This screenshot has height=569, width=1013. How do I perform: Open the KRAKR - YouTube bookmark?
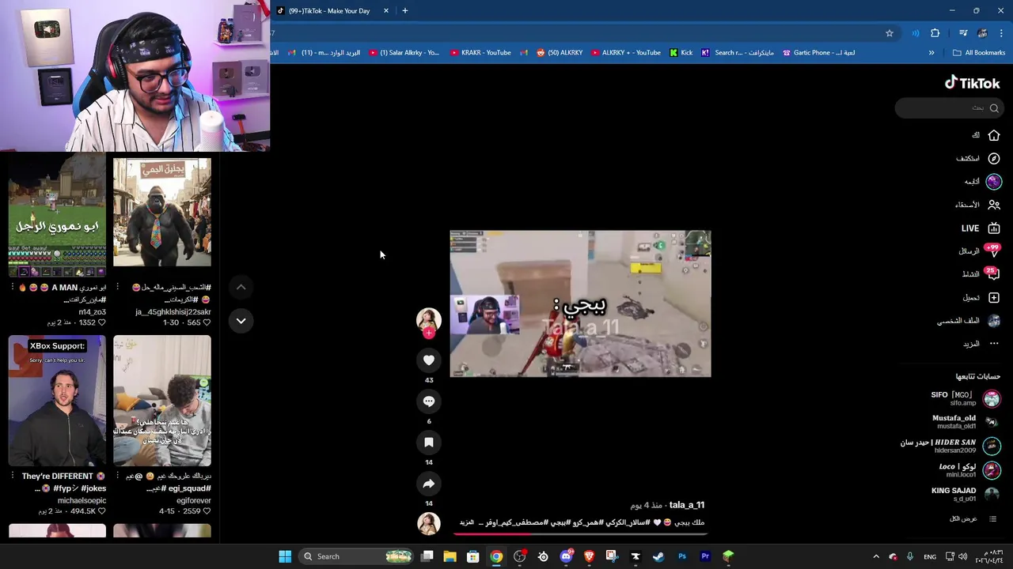click(480, 53)
